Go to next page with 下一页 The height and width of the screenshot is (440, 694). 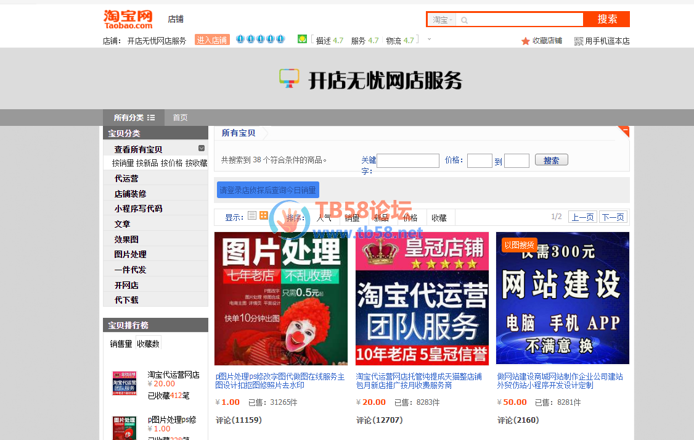tap(613, 217)
